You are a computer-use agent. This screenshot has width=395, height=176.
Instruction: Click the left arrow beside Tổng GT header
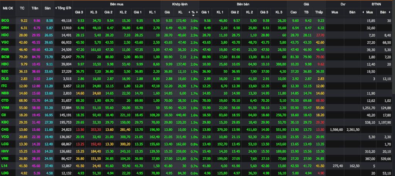point(56,8)
